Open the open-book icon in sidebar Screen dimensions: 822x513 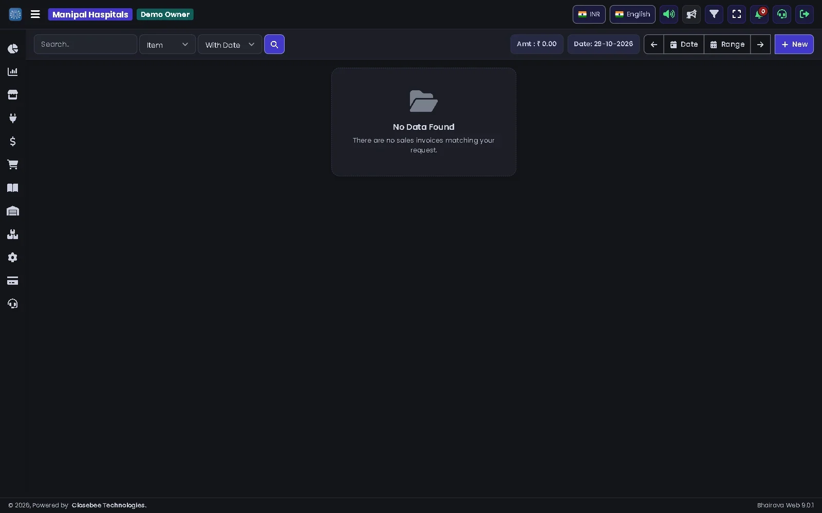(13, 188)
